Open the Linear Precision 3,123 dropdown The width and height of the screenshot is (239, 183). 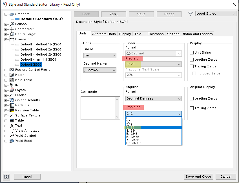click(x=154, y=64)
